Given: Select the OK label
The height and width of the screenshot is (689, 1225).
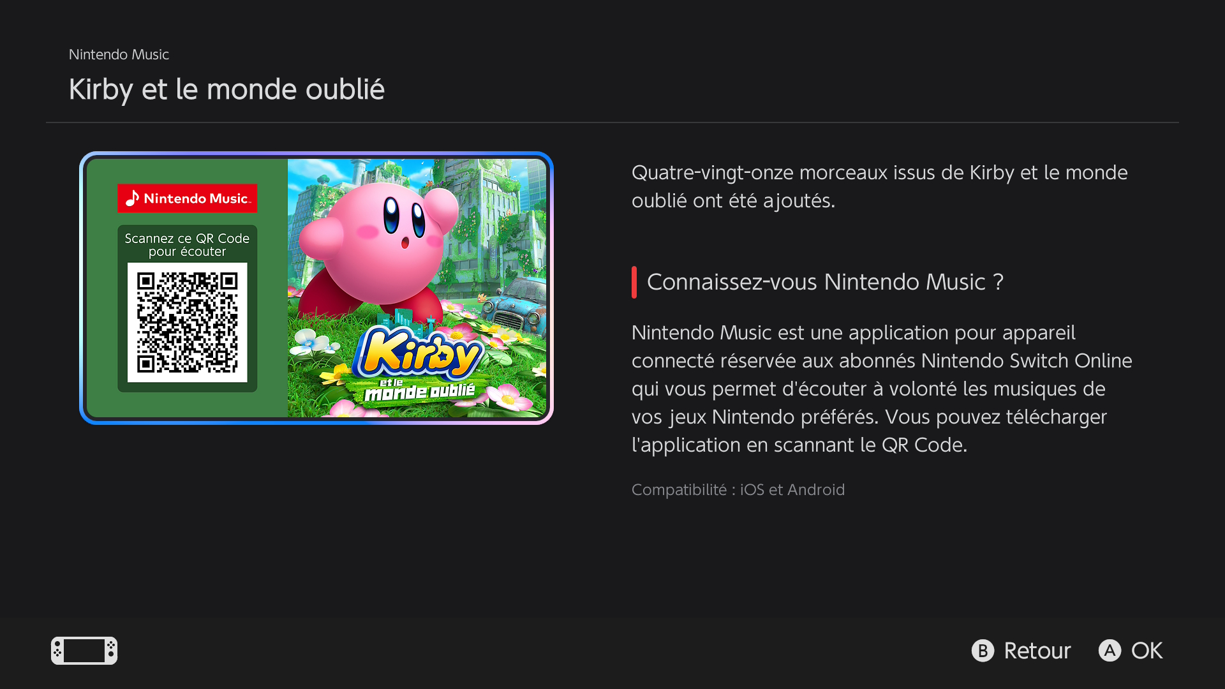Looking at the screenshot, I should [x=1147, y=651].
